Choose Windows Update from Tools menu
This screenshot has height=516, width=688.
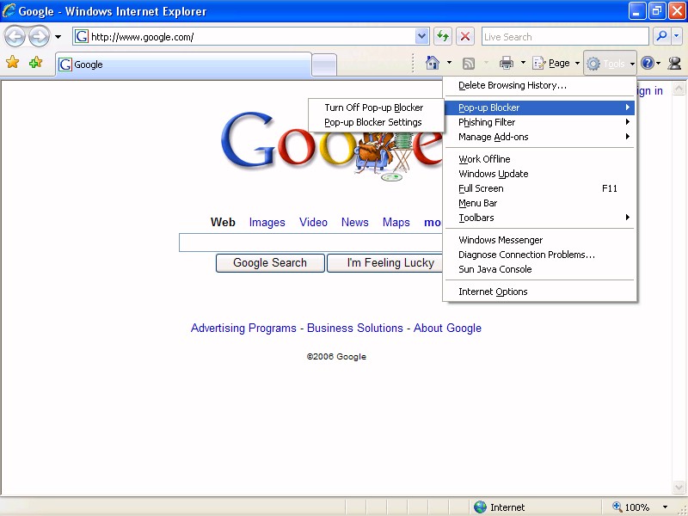coord(540,174)
